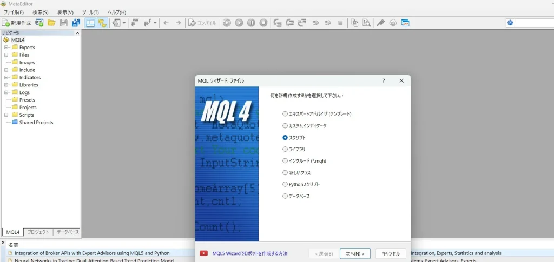Click the styler pages icon in toolbar
This screenshot has width=554, height=262.
[x=117, y=23]
